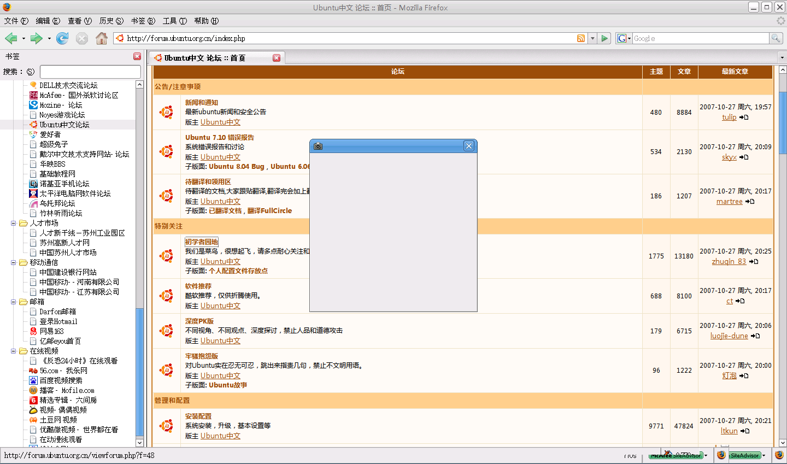This screenshot has height=464, width=787.
Task: Click the Stop loading button
Action: click(82, 38)
